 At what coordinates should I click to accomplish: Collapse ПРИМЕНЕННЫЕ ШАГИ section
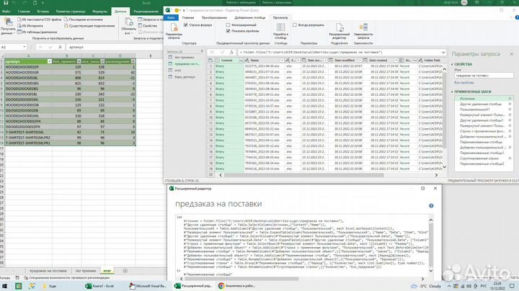click(452, 91)
